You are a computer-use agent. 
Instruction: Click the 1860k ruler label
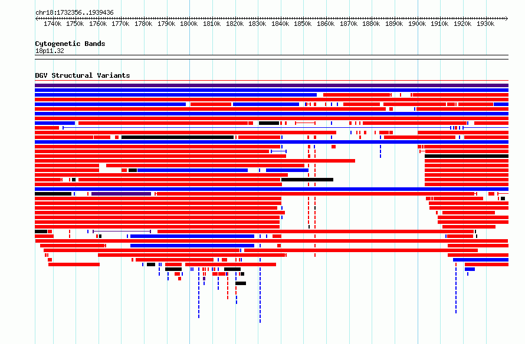326,24
